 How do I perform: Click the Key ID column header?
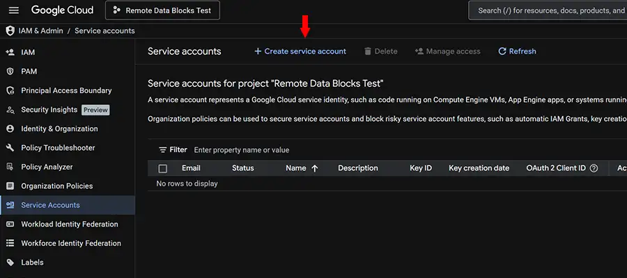tap(421, 168)
